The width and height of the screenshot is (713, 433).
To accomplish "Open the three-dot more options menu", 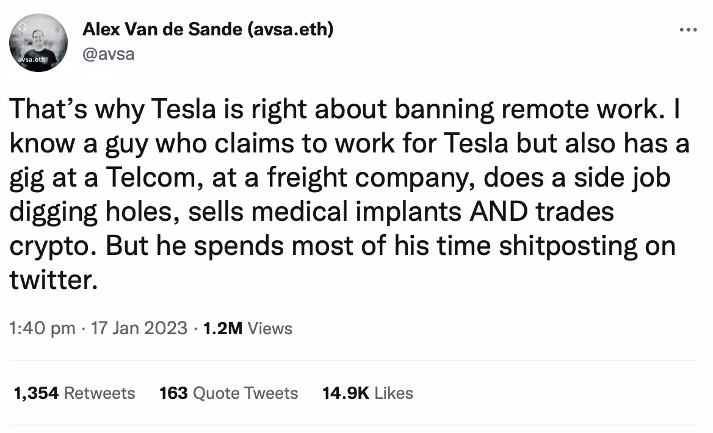I will pos(688,29).
